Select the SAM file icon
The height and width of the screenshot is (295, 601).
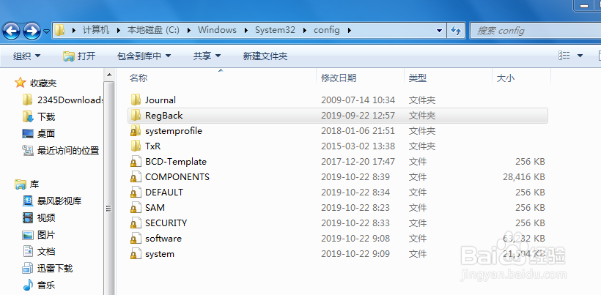pyautogui.click(x=134, y=208)
